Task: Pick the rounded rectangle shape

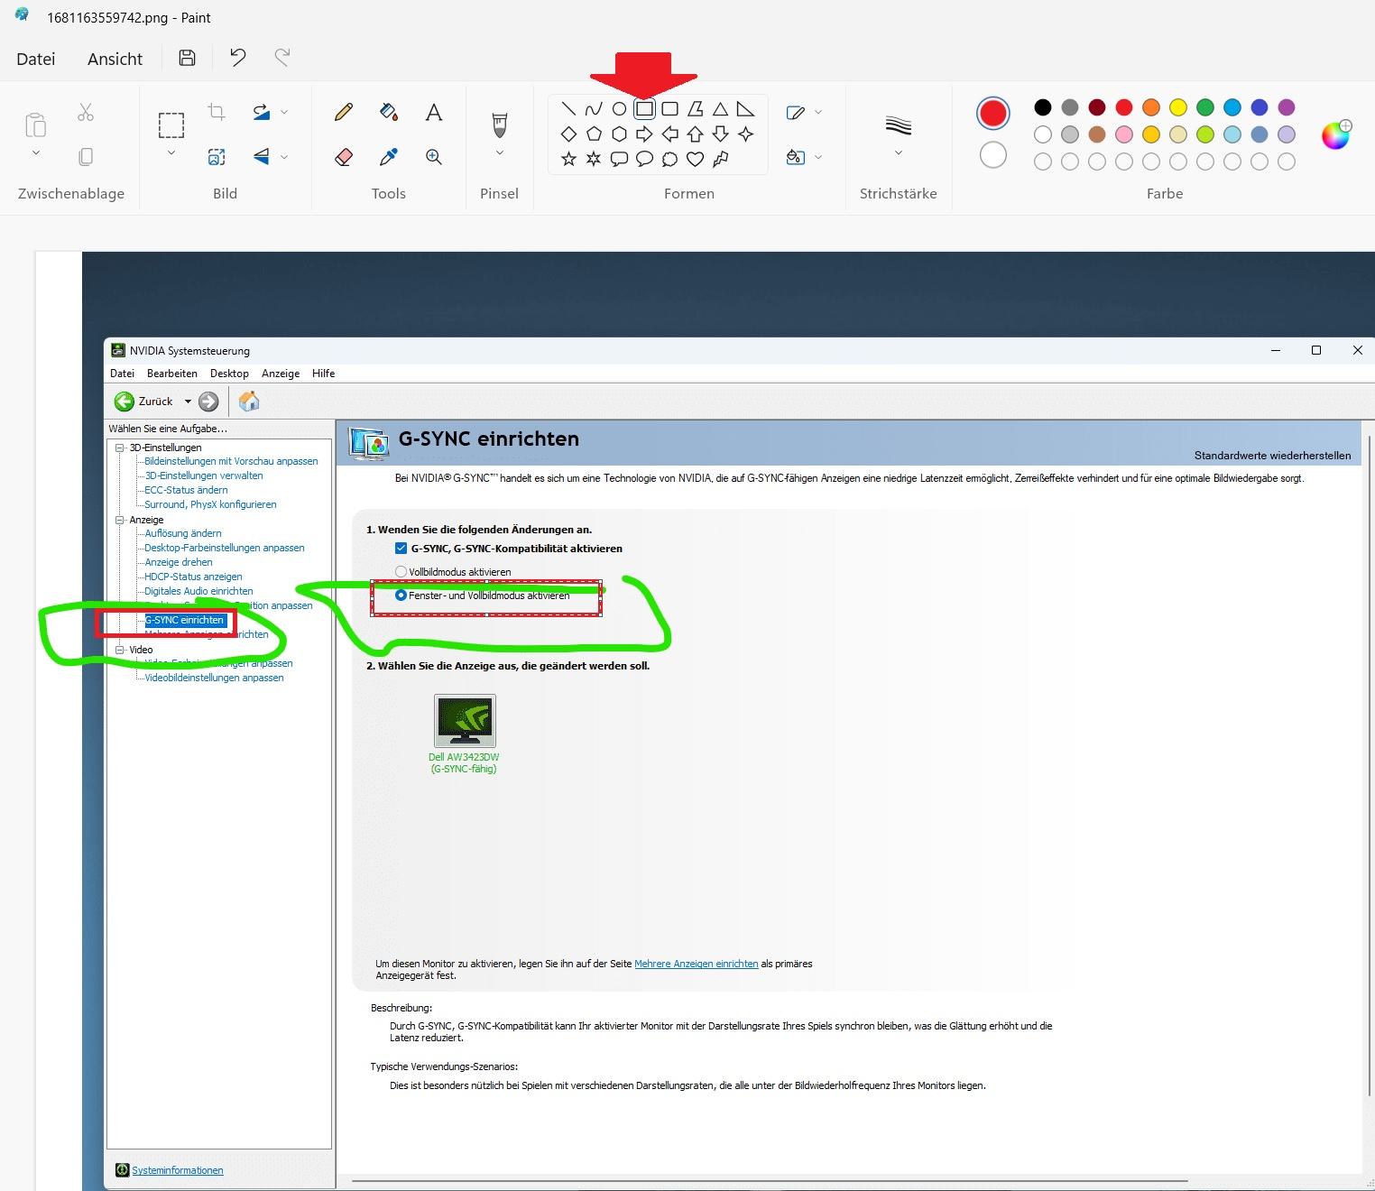Action: point(669,109)
